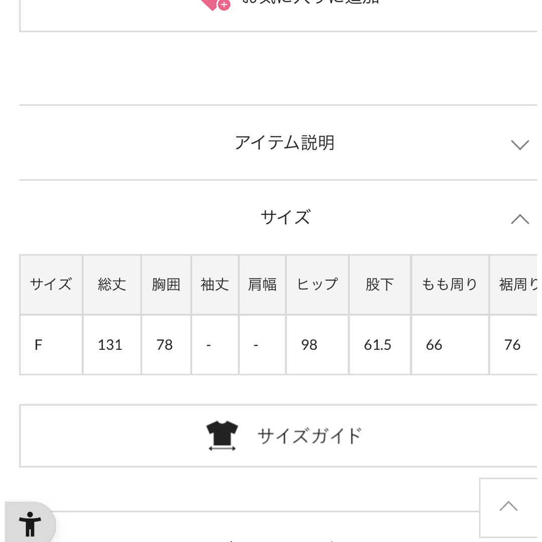Click the F size row cell
This screenshot has width=542, height=542.
[x=51, y=345]
